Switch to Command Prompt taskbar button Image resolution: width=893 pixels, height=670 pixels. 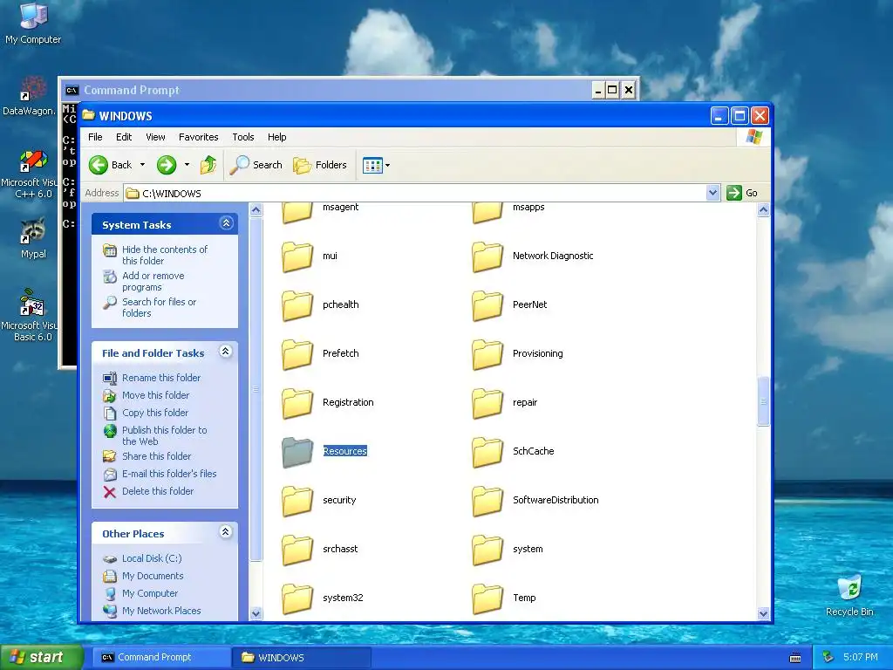click(x=161, y=658)
